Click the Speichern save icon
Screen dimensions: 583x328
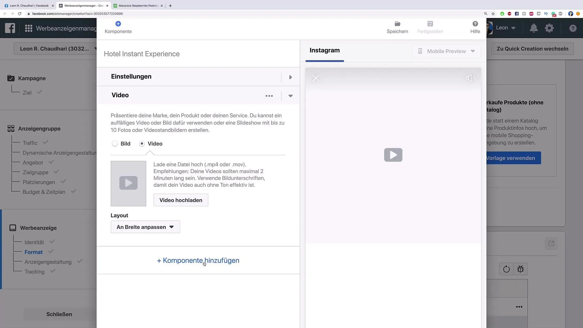(x=397, y=27)
